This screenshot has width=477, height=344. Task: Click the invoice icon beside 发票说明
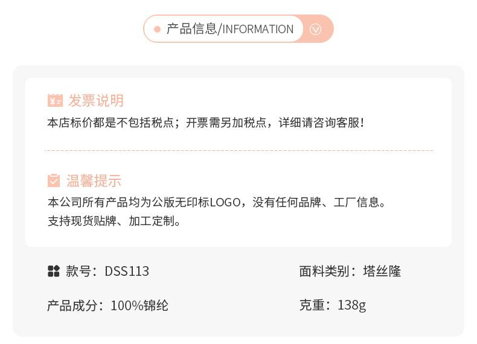[55, 100]
